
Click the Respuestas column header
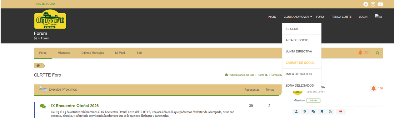252,89
